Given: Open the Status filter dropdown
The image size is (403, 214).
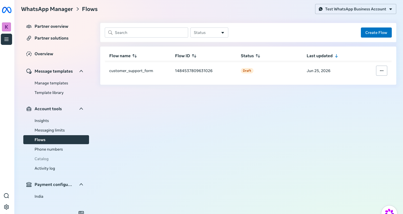Looking at the screenshot, I should [209, 33].
